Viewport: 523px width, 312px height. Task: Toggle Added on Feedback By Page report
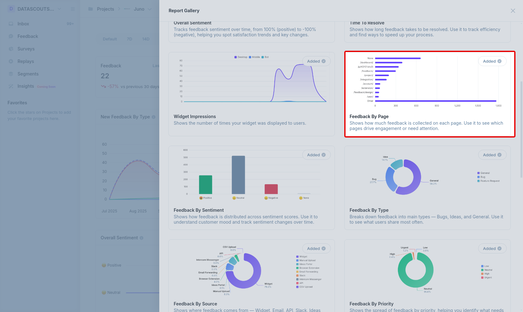(x=492, y=61)
